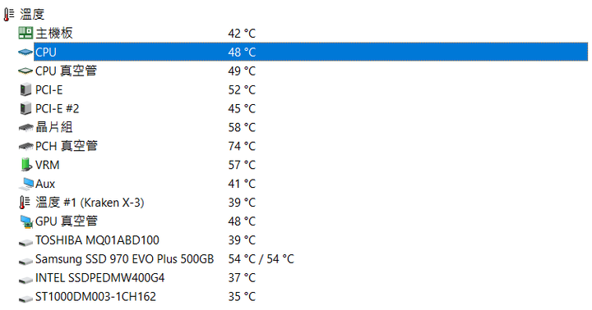The height and width of the screenshot is (310, 592).
Task: Click the drive icon for INTEL SSDPEDMW400G4
Action: (x=25, y=280)
